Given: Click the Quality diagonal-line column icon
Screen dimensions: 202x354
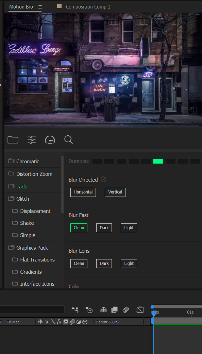Looking at the screenshot, I should tap(53, 322).
